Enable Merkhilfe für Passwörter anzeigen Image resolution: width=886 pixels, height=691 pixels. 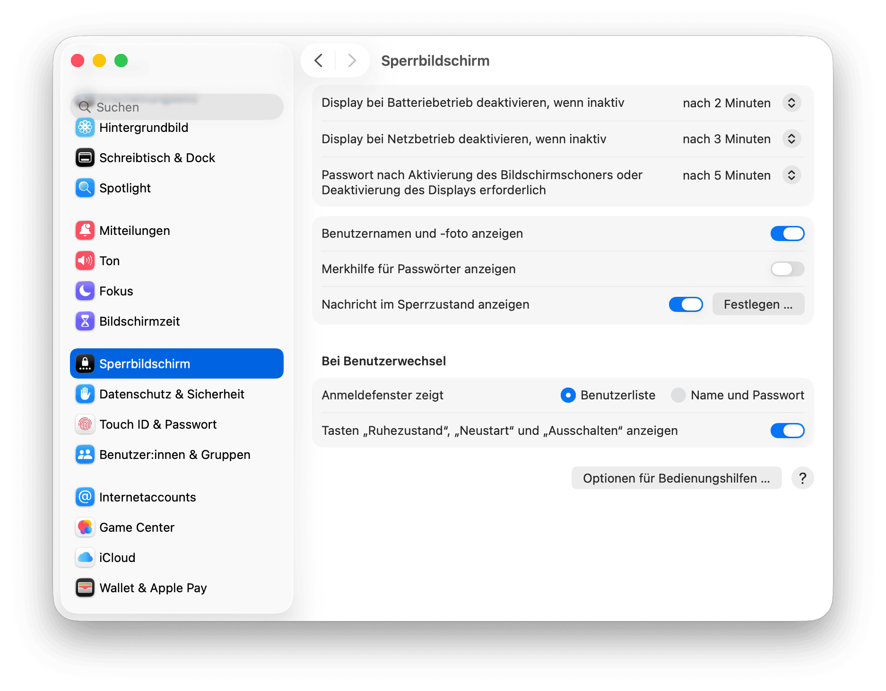click(x=787, y=269)
